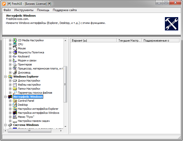The image size is (183, 141).
Task: Click the Control Panel folder icon
Action: 15,101
